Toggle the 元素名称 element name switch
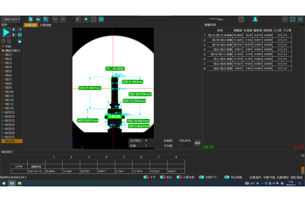This screenshot has width=305, height=202. [179, 177]
